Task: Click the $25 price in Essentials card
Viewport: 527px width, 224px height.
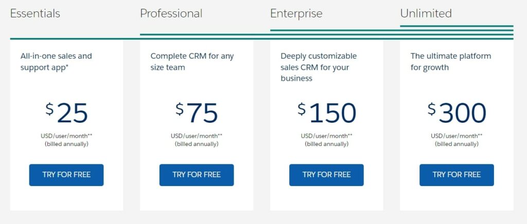Action: [x=66, y=113]
